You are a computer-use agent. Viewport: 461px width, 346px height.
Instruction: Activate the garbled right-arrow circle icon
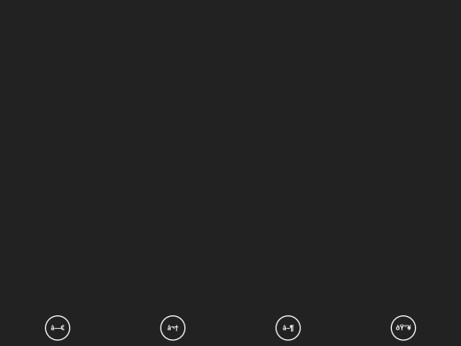(289, 328)
